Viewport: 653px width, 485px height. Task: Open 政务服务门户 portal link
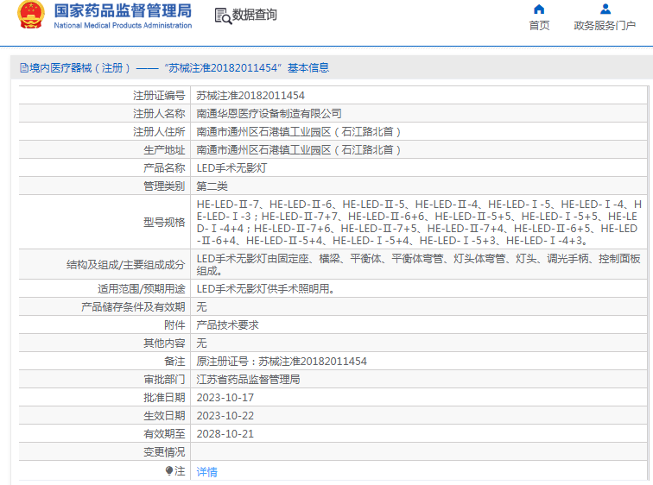[x=605, y=26]
